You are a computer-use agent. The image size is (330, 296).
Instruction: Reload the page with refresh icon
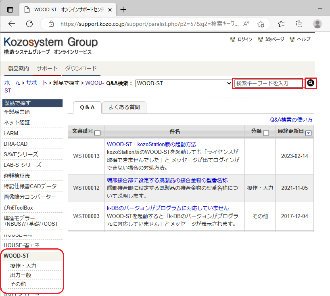pyautogui.click(x=29, y=23)
